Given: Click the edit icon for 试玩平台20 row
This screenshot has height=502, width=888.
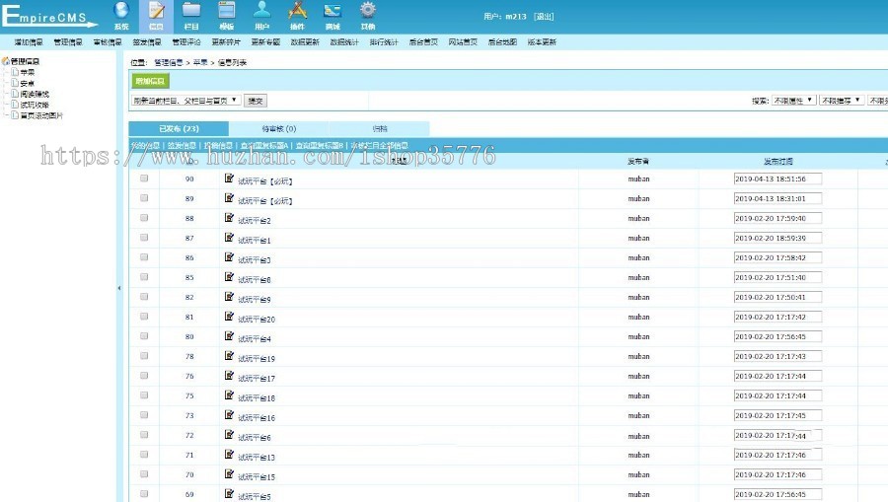Looking at the screenshot, I should tap(229, 317).
